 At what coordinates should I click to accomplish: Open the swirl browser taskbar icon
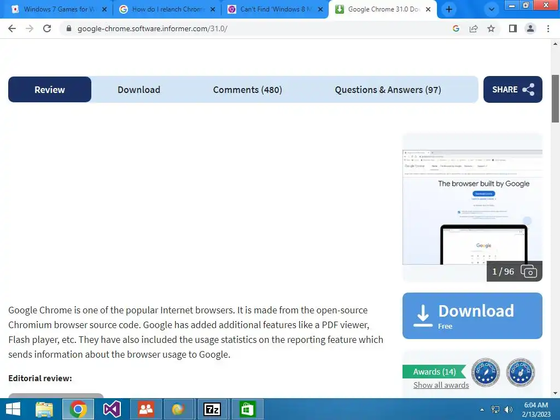tap(178, 409)
